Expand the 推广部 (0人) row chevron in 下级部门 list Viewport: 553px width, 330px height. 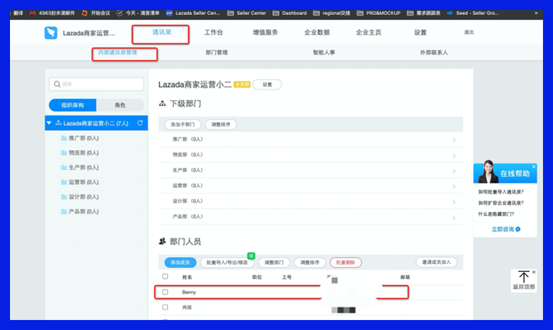(454, 140)
